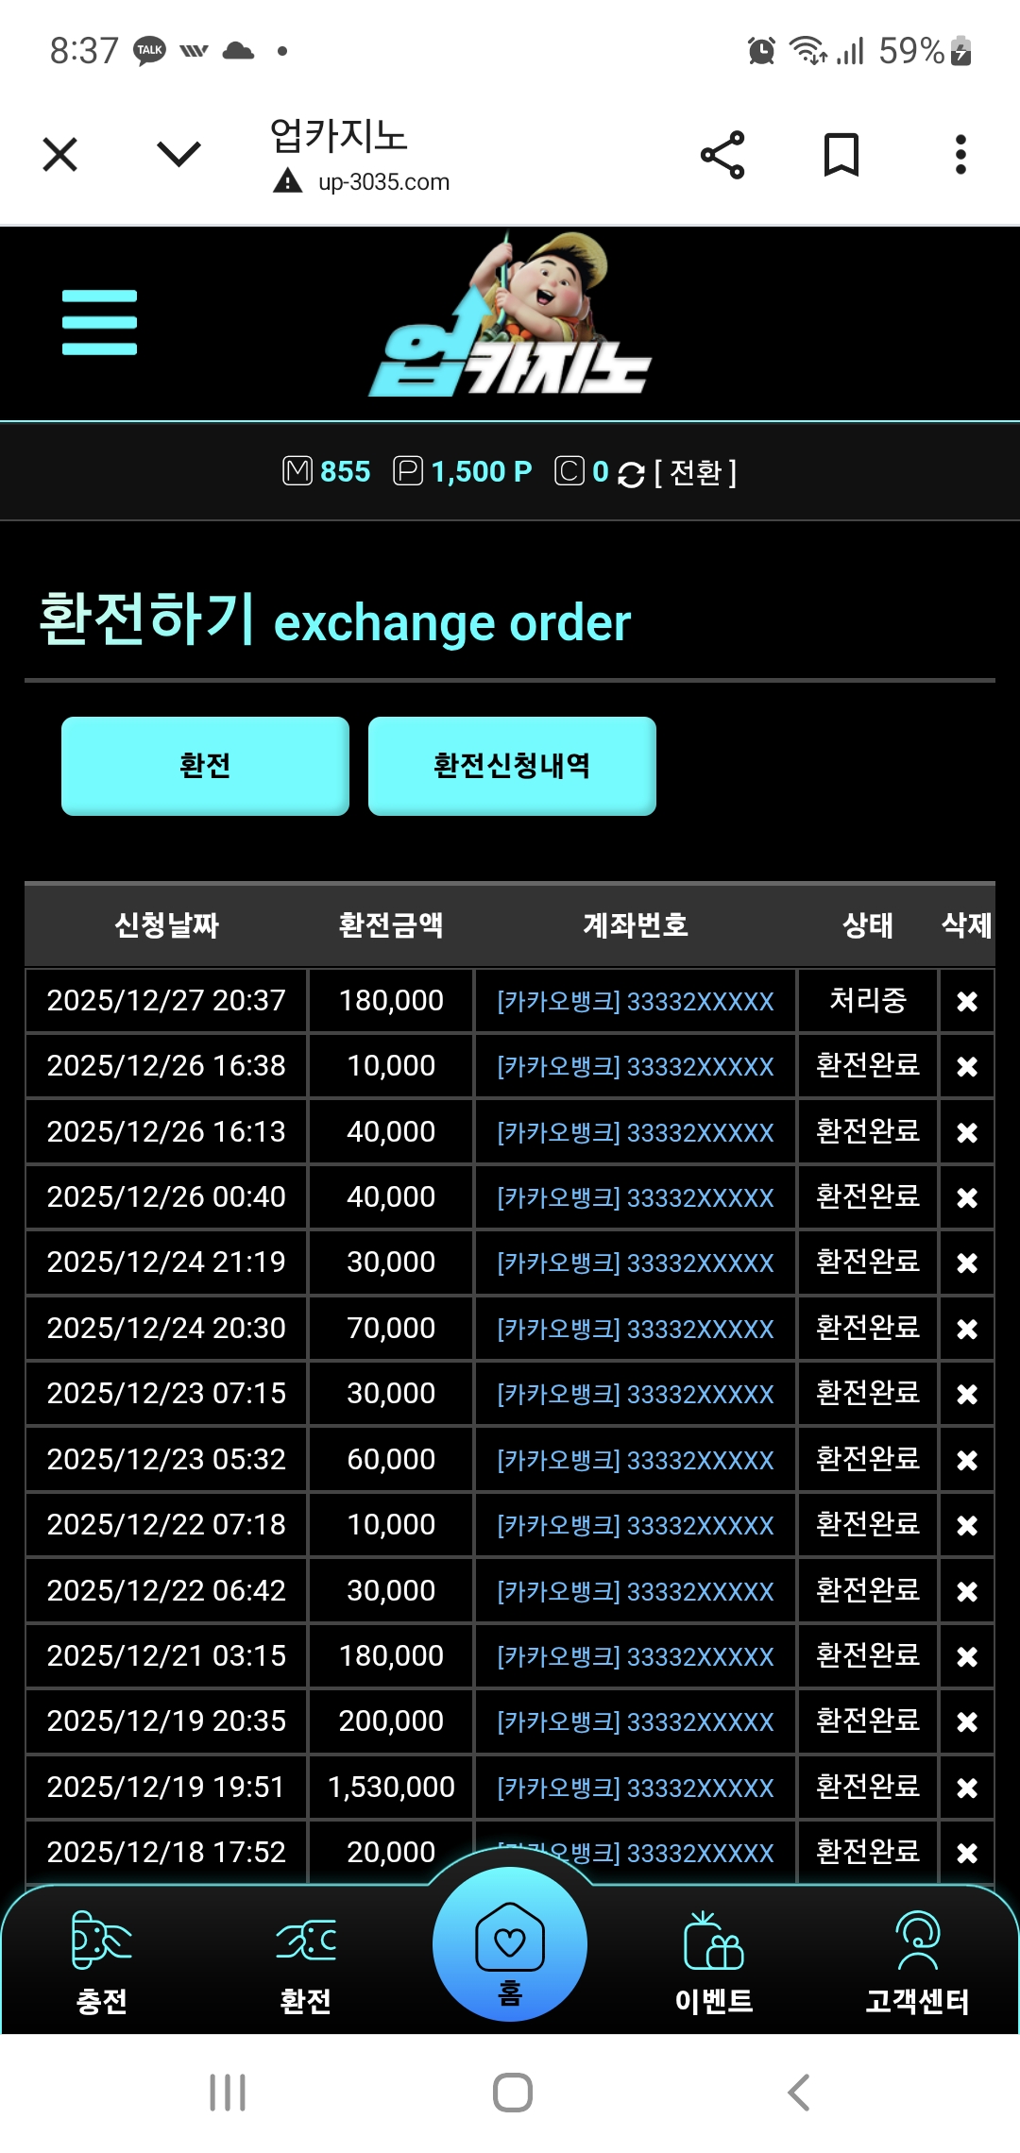Collapse the browser tab with the chevron

pos(178,155)
